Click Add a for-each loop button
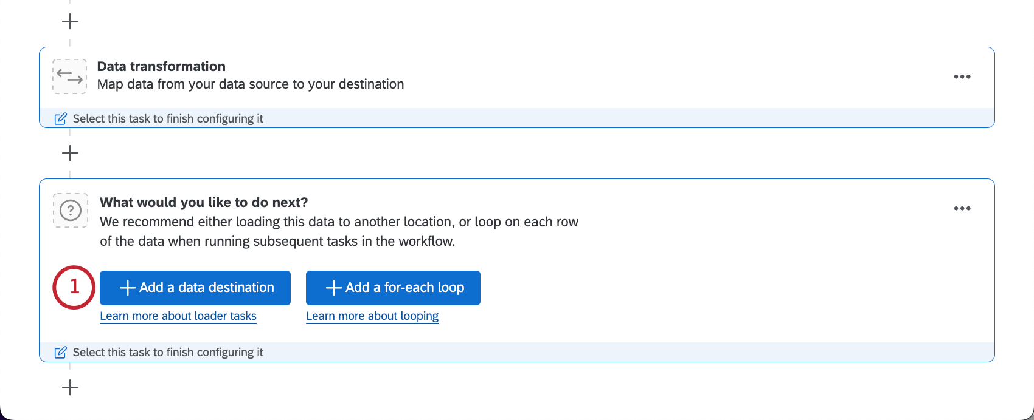Viewport: 1034px width, 420px height. [x=393, y=288]
